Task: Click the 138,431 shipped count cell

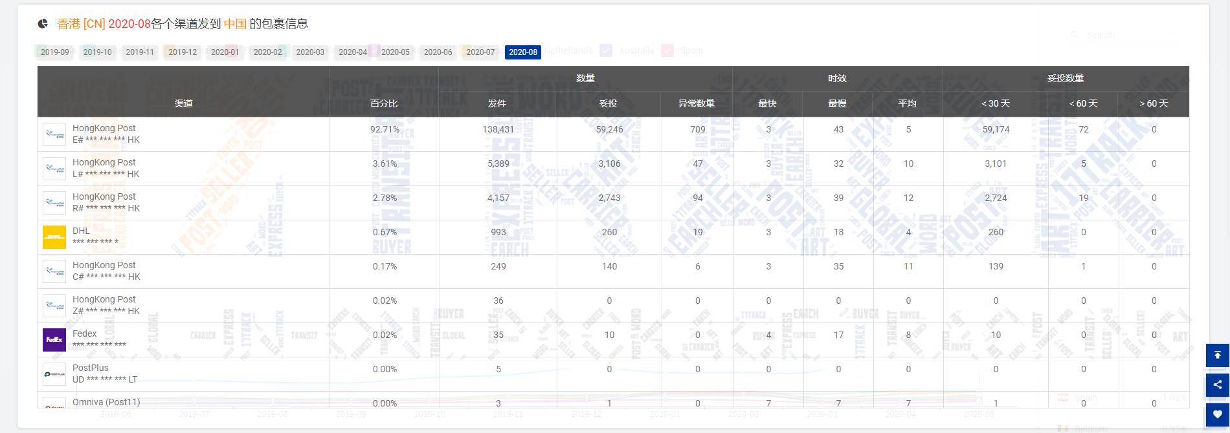Action: [498, 129]
